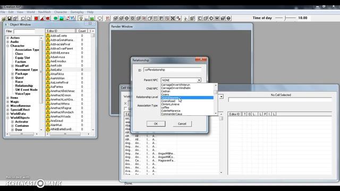Expand the Items tree node
This screenshot has width=340, height=191.
[8, 98]
